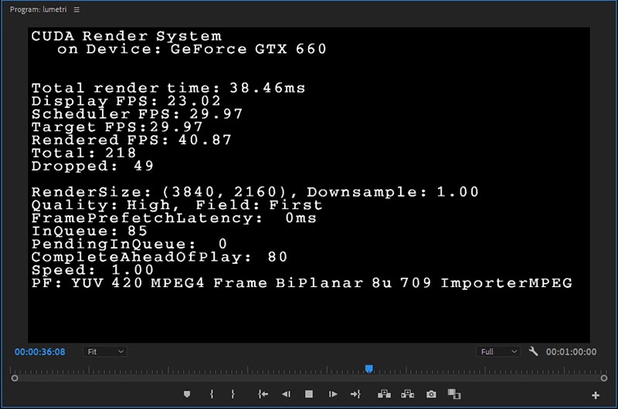Open the Button Editor plus icon
The width and height of the screenshot is (618, 409).
pyautogui.click(x=596, y=395)
